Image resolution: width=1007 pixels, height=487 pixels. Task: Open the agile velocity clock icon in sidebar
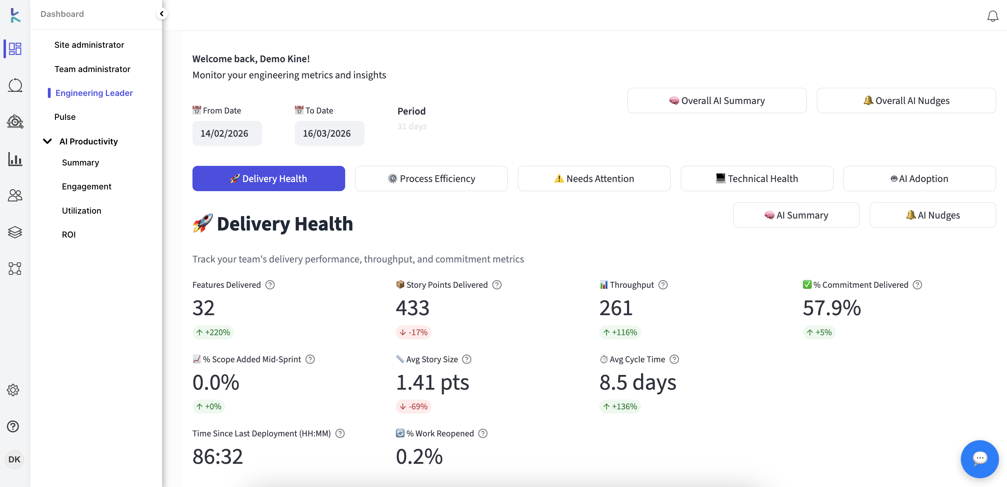(x=15, y=122)
